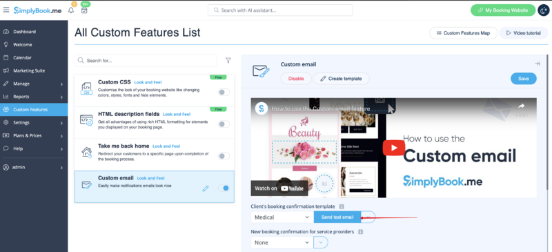Click the large envelope icon in Custom email panel
This screenshot has height=252, width=552.
coord(261,70)
